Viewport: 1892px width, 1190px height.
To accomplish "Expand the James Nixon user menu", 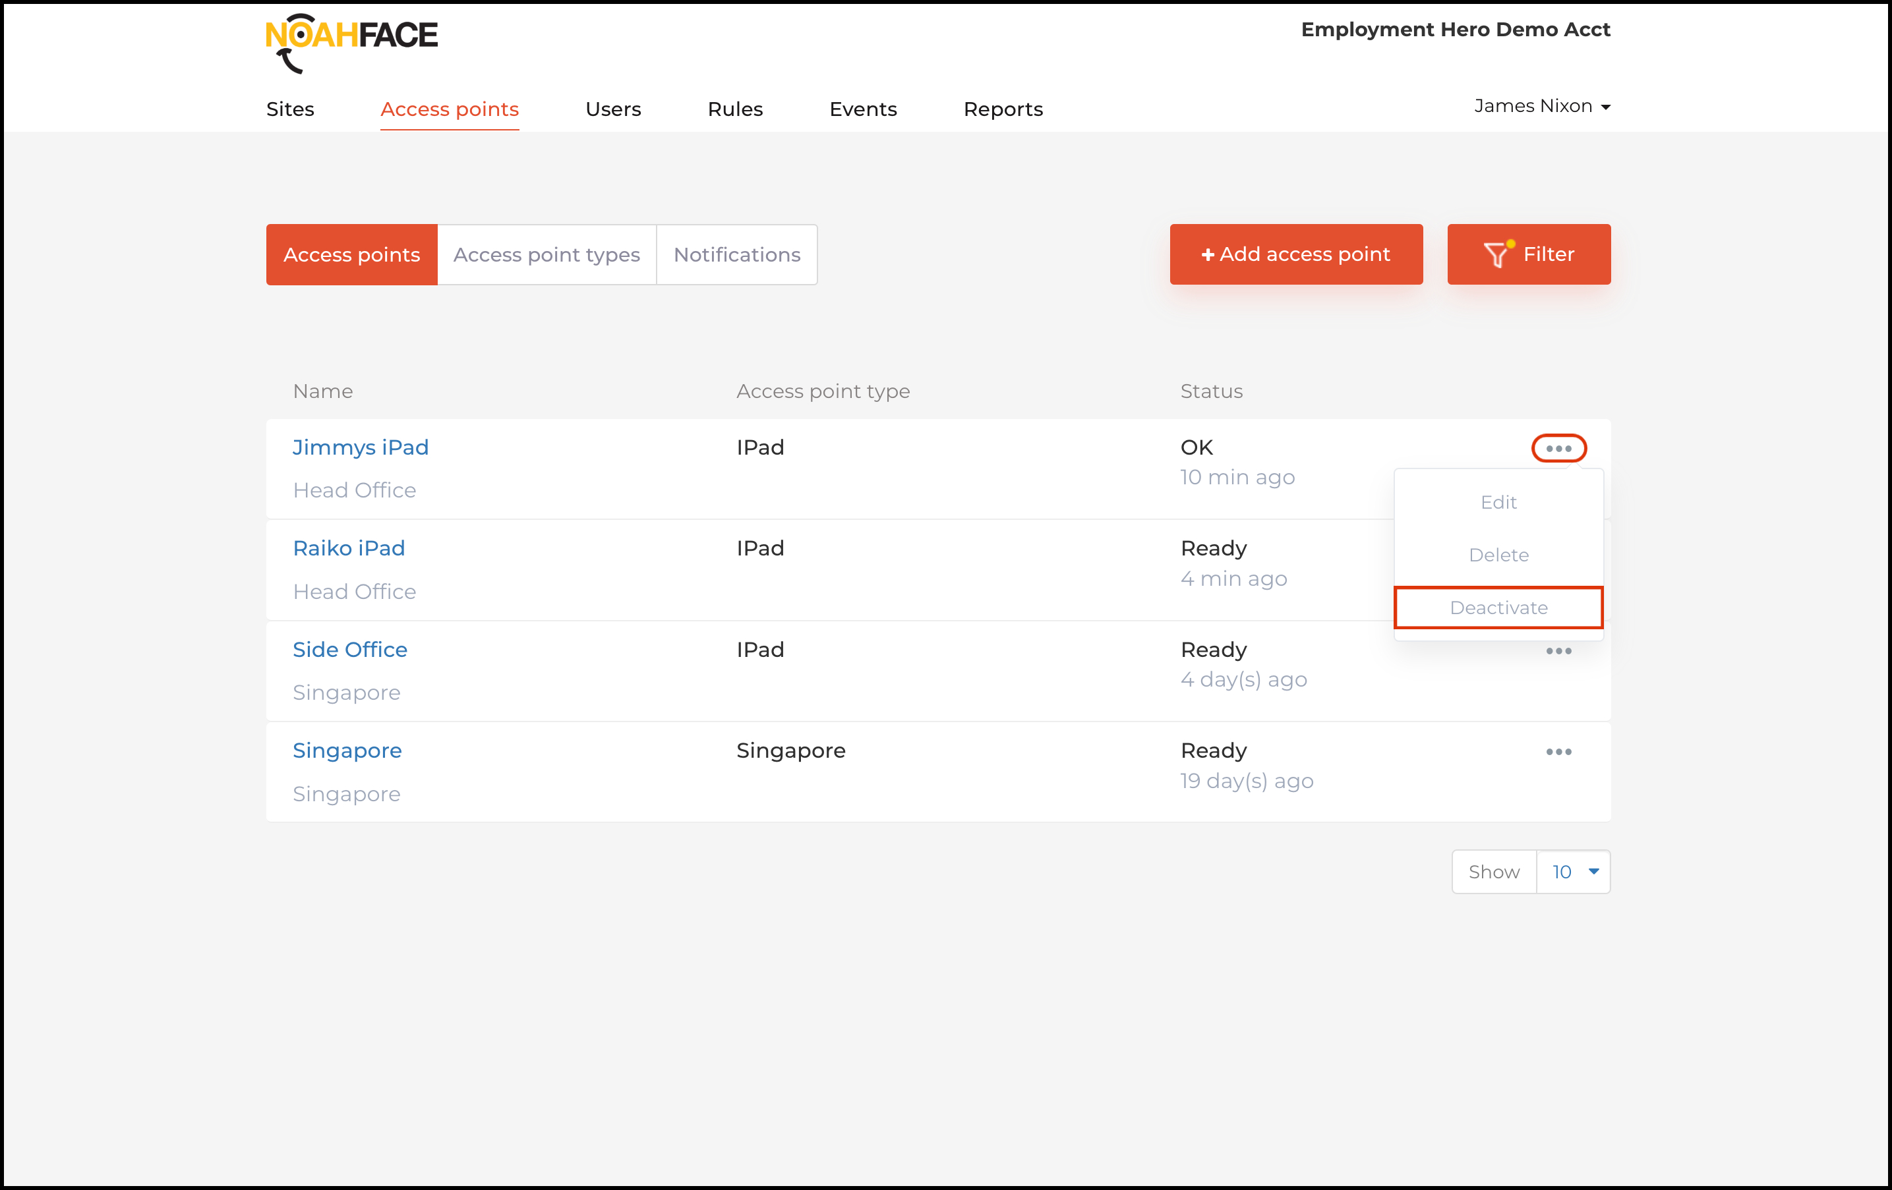I will (x=1541, y=106).
